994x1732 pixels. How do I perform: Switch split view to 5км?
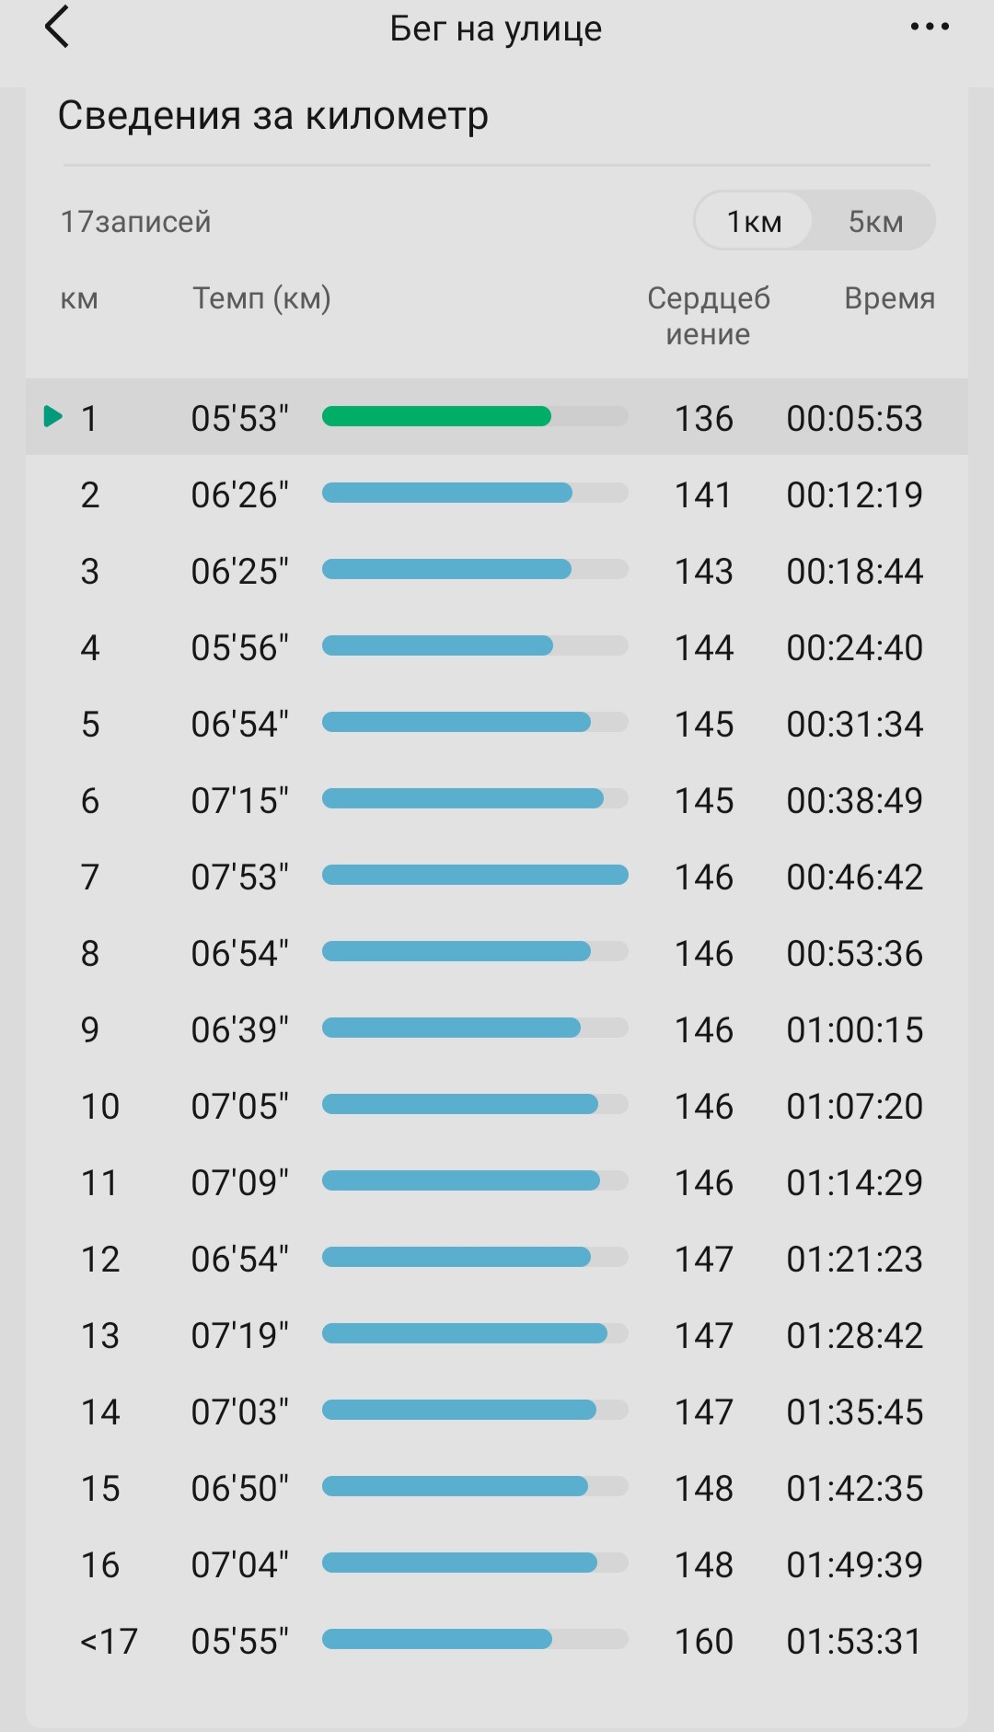pos(875,221)
